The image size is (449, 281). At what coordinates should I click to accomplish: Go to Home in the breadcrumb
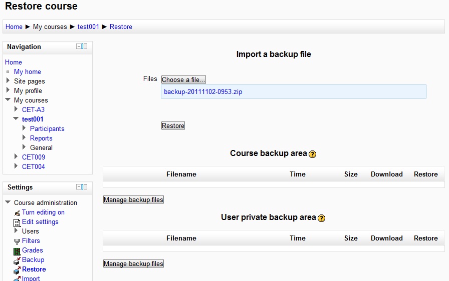coord(14,27)
